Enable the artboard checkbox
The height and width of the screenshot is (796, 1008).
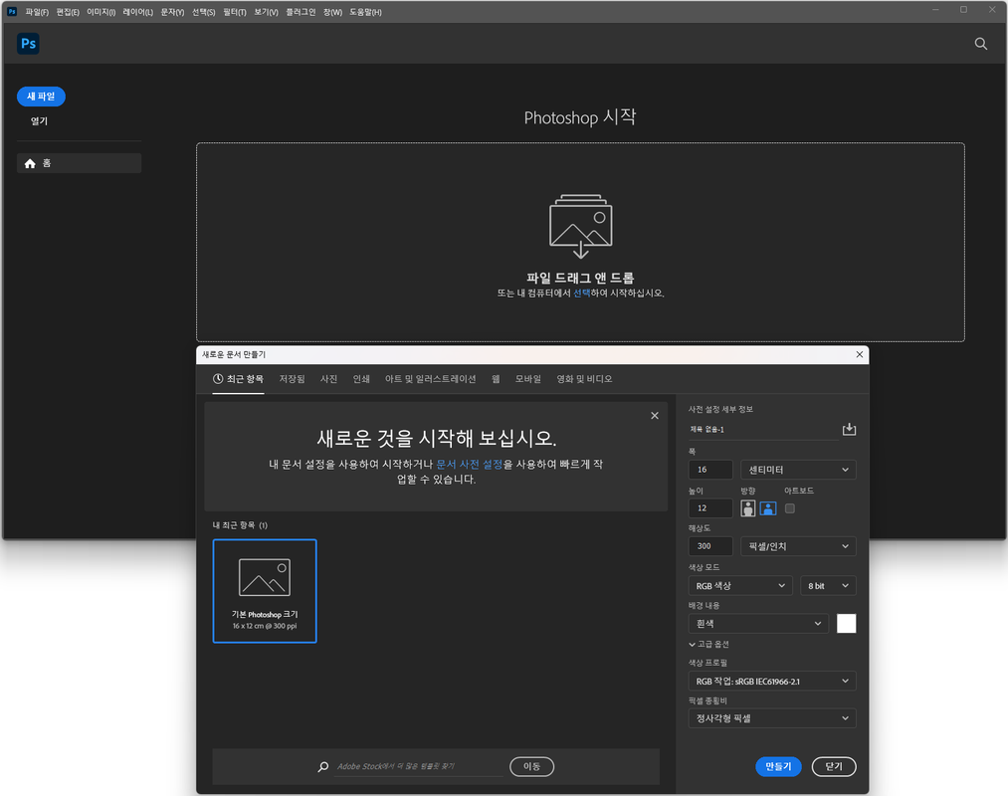(x=790, y=508)
